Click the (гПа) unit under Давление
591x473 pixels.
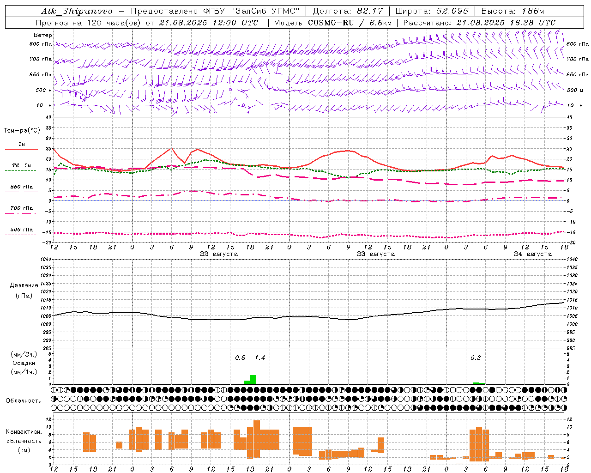24,296
